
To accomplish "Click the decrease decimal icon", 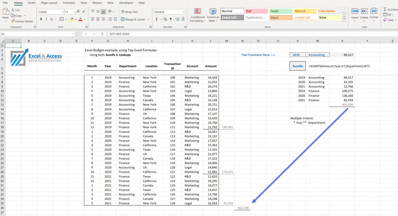I will (183, 19).
